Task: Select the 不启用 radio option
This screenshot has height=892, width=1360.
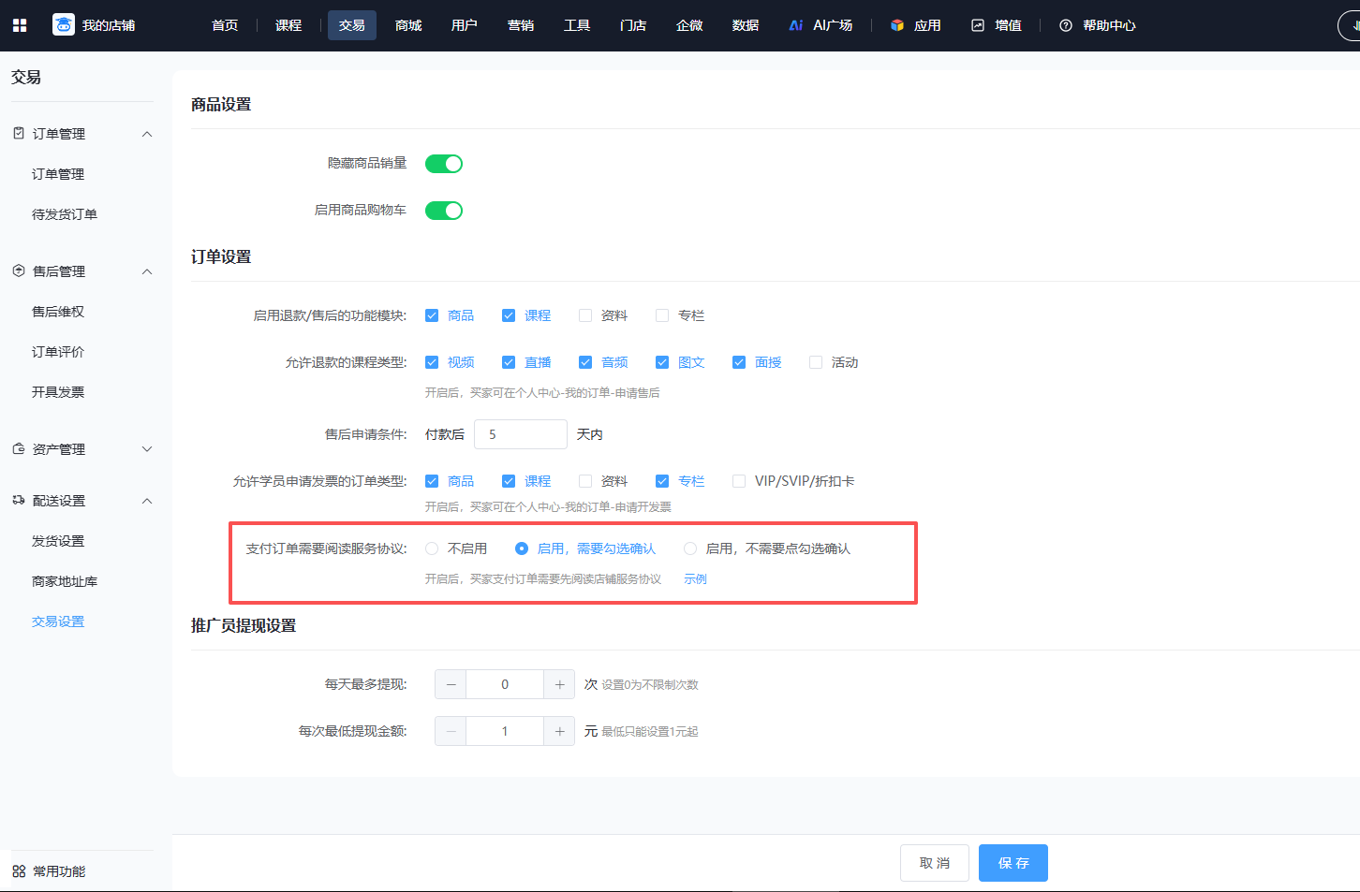Action: (432, 548)
